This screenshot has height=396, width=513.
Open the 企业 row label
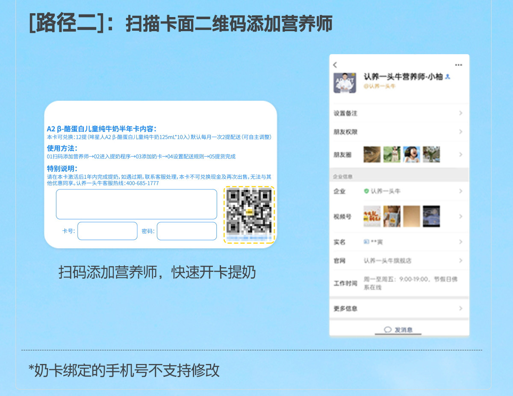click(x=339, y=191)
